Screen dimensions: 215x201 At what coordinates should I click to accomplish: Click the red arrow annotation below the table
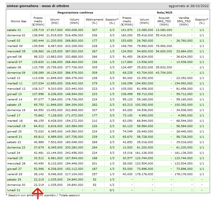[36, 193]
